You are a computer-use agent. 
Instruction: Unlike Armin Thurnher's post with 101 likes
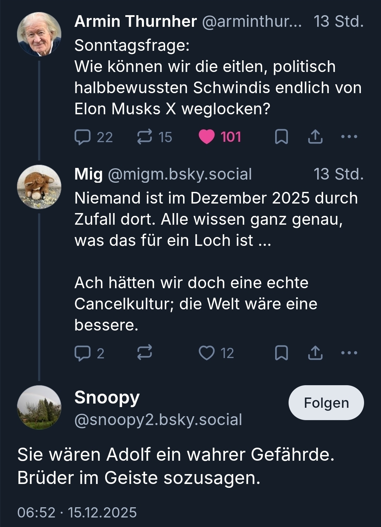(x=207, y=137)
